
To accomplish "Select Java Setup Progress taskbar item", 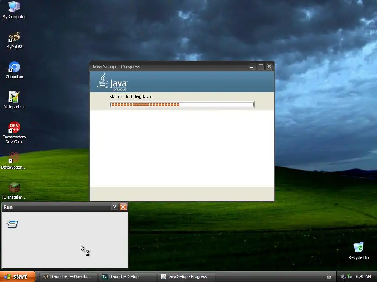I will pos(186,276).
